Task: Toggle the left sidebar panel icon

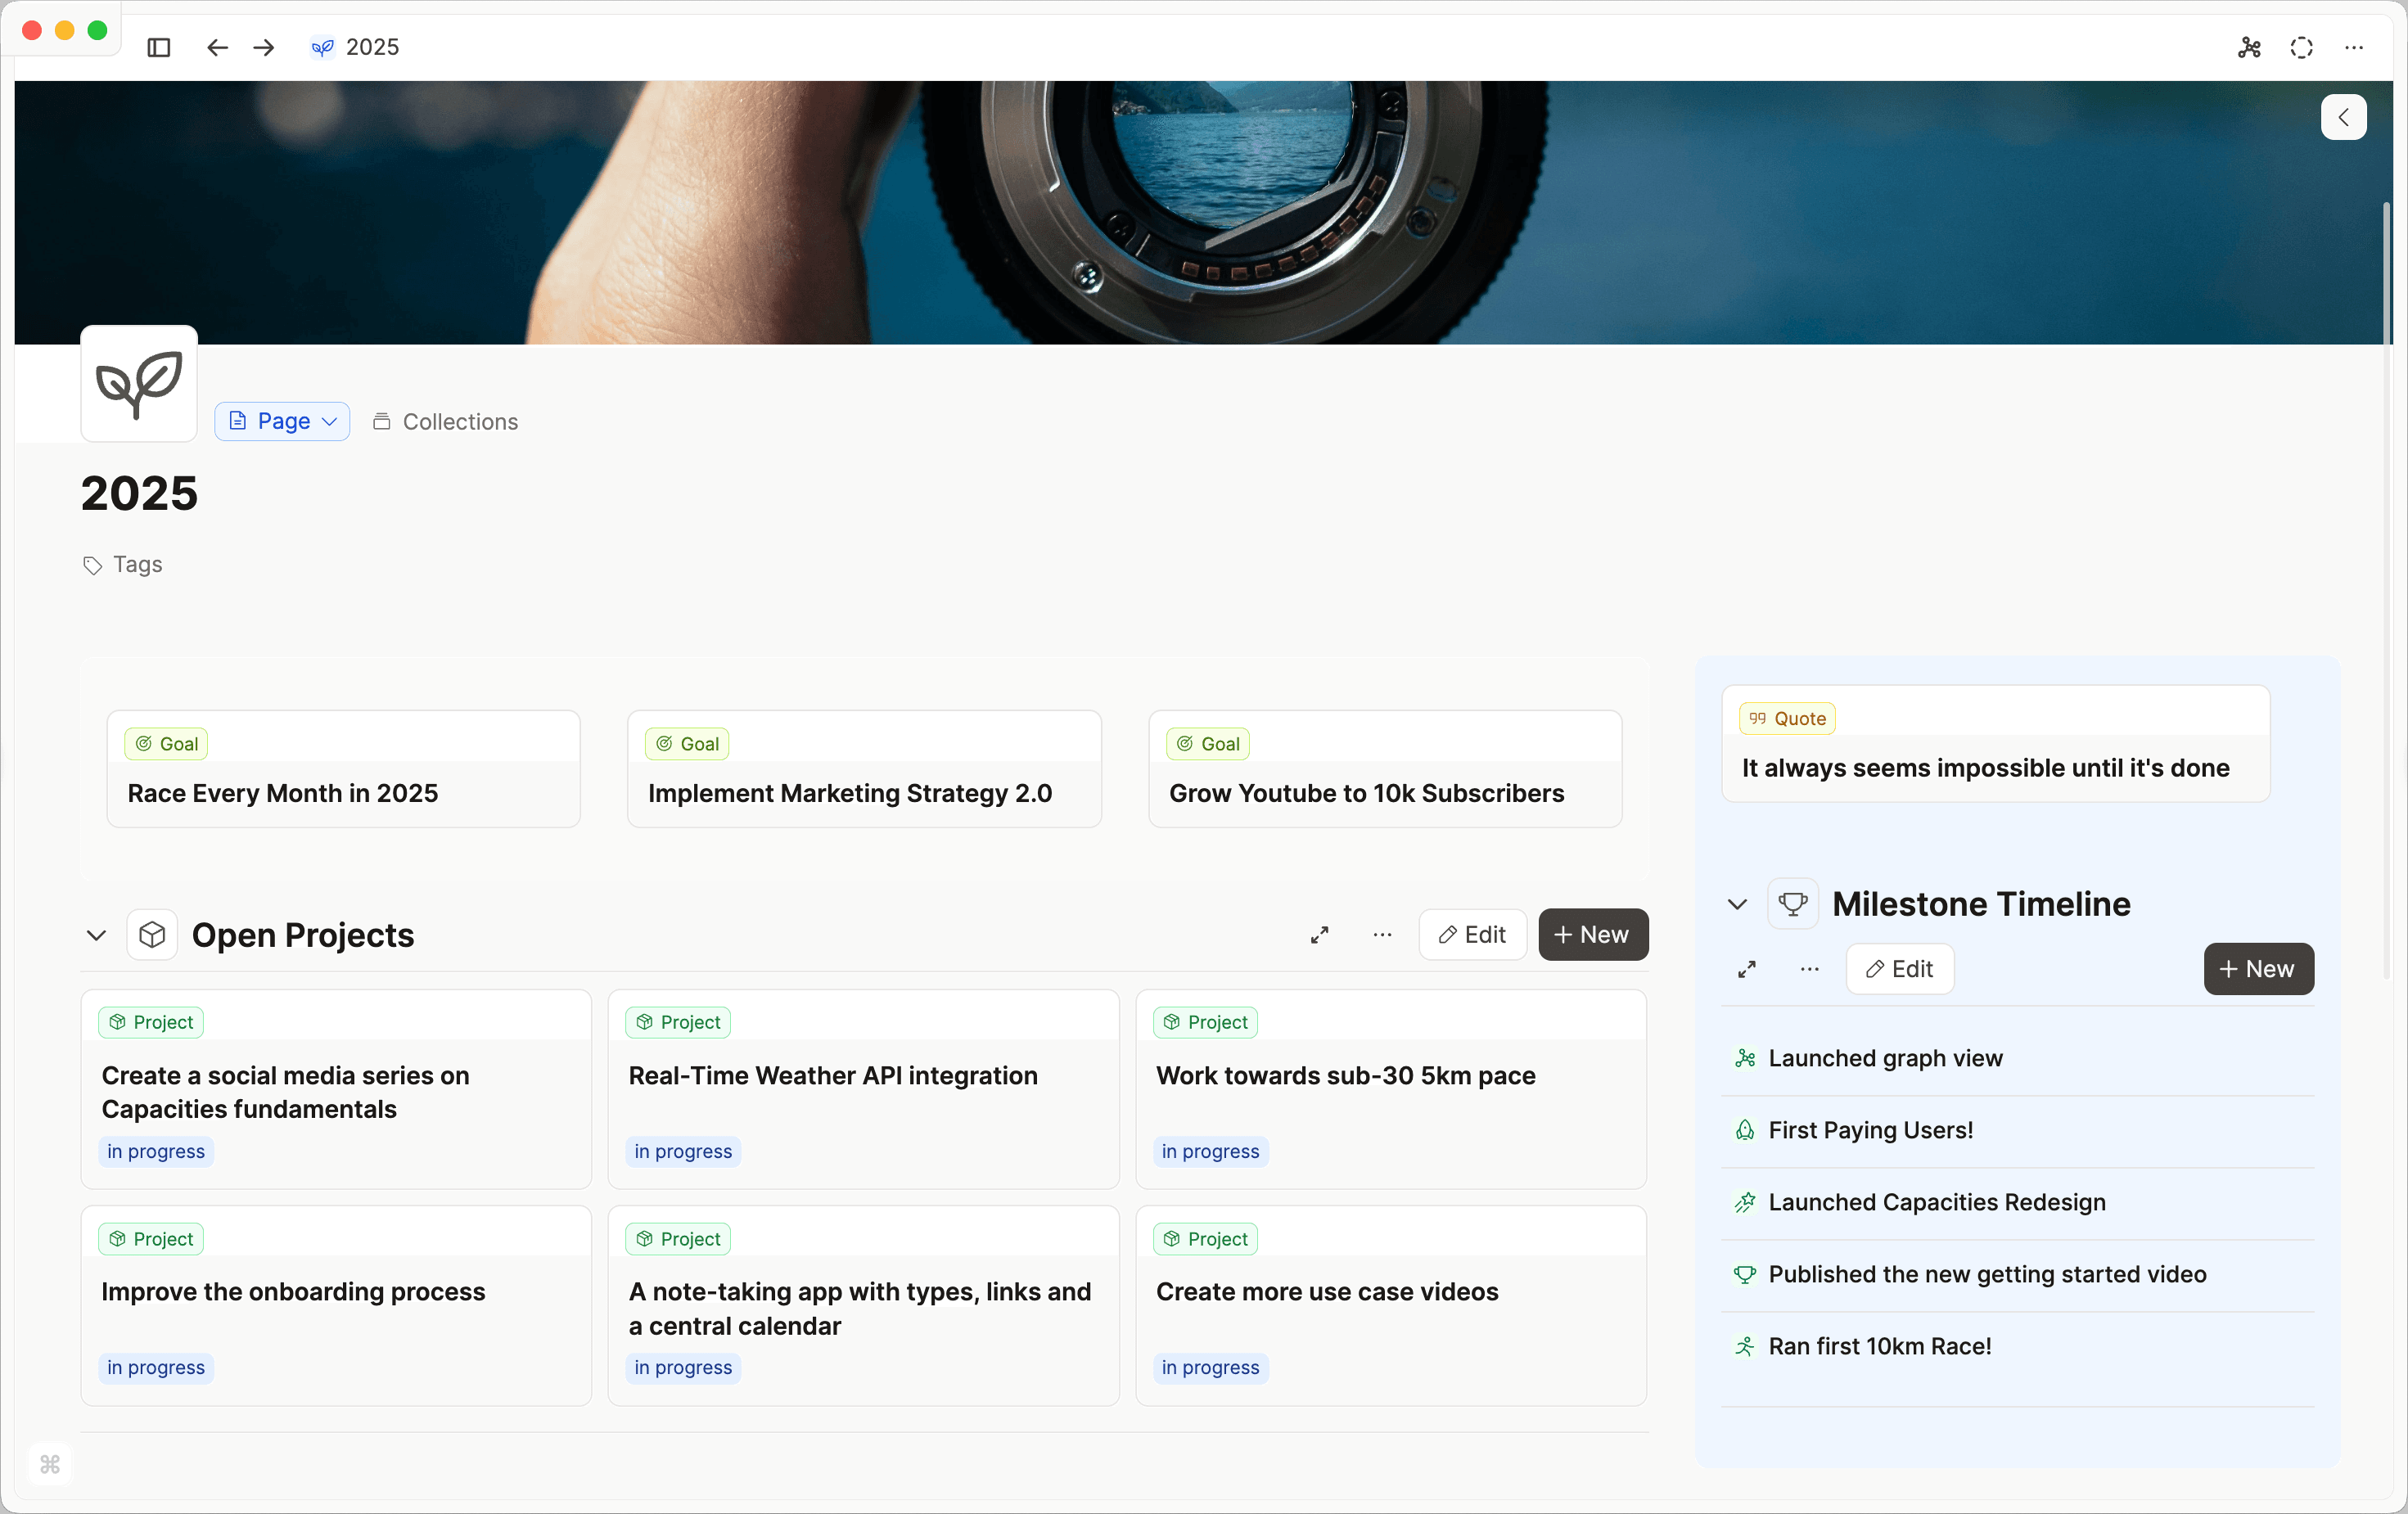Action: point(158,47)
